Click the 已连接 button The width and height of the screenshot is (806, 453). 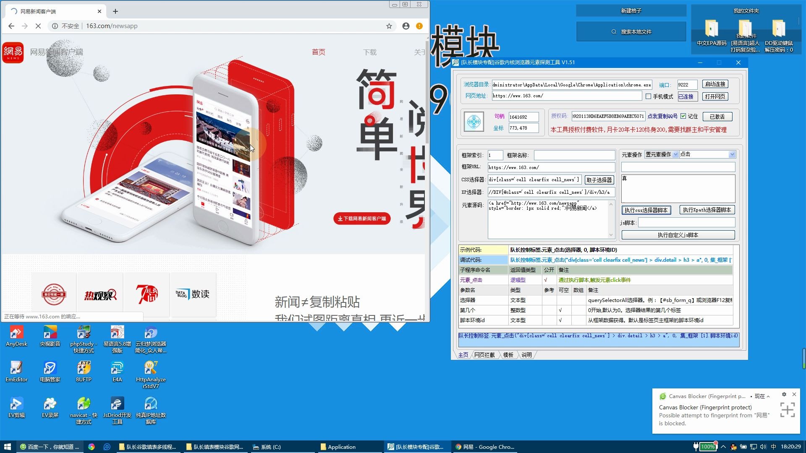(x=687, y=96)
